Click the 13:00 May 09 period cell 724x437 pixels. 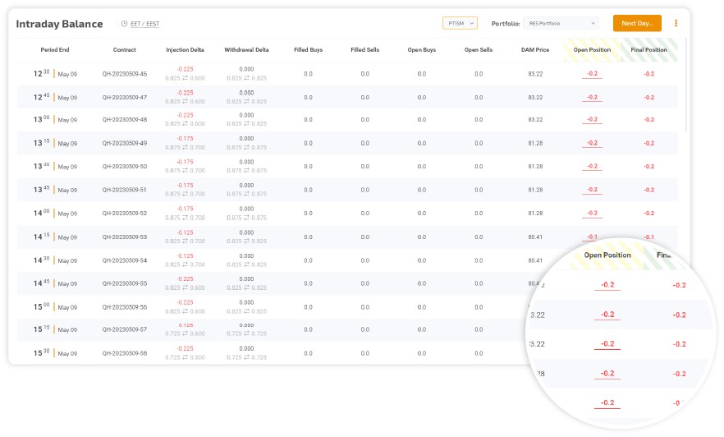55,120
